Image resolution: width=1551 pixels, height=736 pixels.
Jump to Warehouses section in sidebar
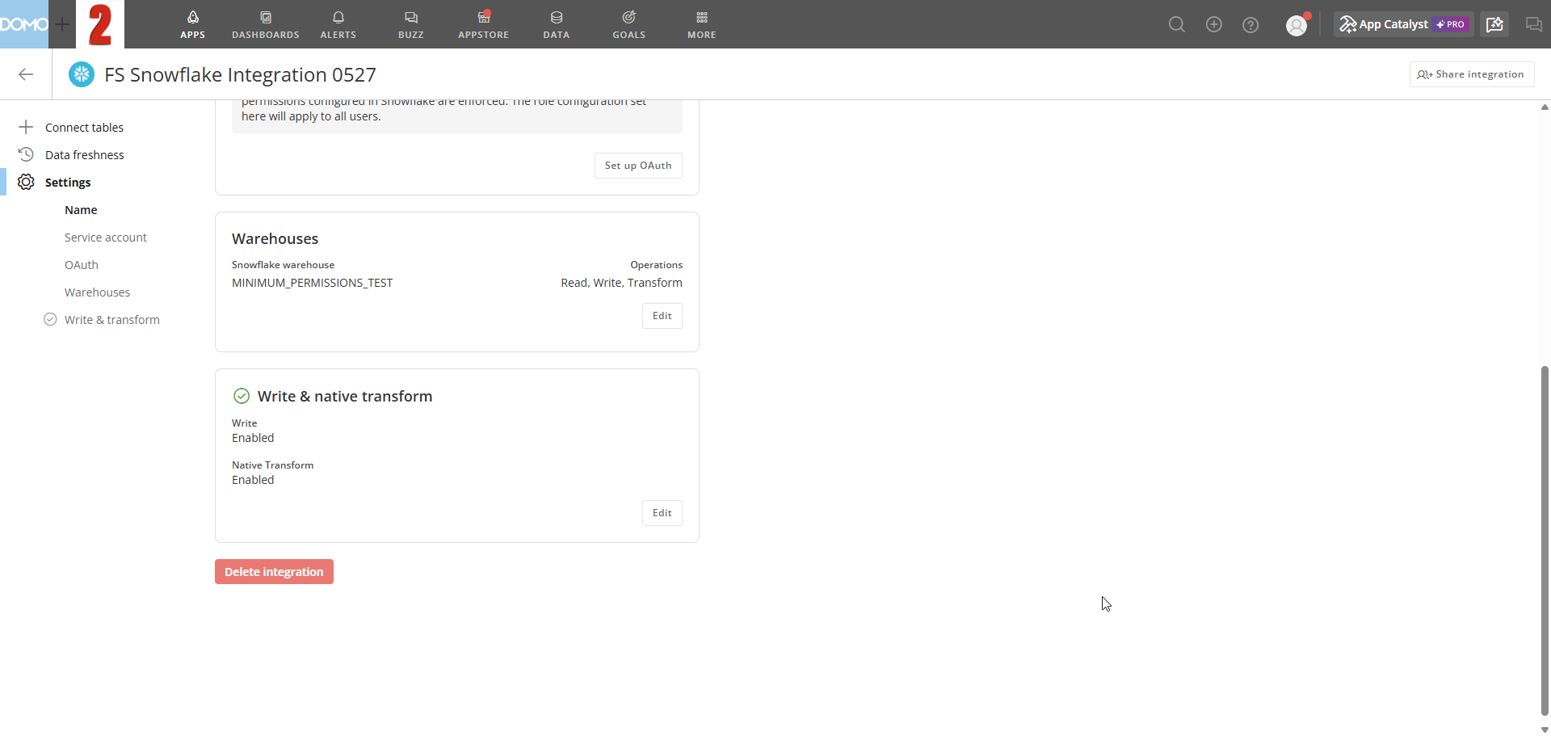tap(97, 292)
